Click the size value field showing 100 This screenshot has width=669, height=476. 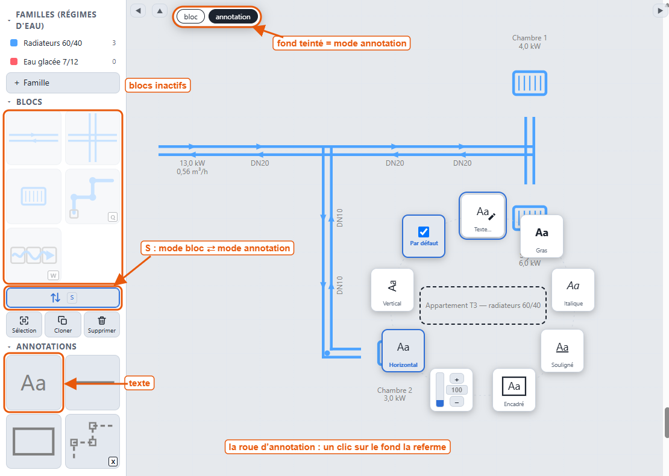coord(456,390)
